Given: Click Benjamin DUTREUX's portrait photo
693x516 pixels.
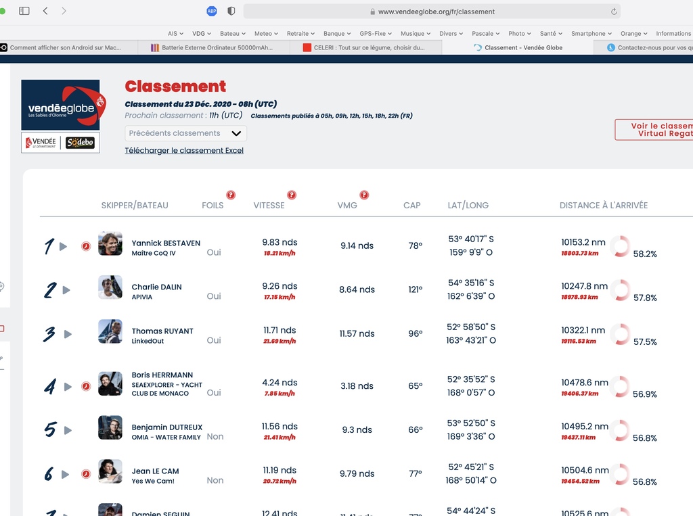Looking at the screenshot, I should click(110, 427).
